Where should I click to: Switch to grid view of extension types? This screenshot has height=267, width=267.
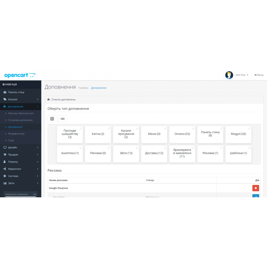pyautogui.click(x=52, y=119)
